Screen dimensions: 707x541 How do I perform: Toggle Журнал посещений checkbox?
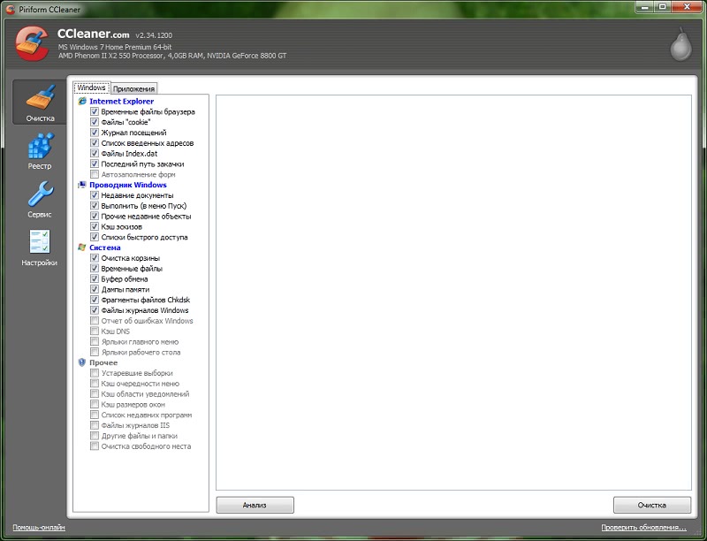(95, 133)
